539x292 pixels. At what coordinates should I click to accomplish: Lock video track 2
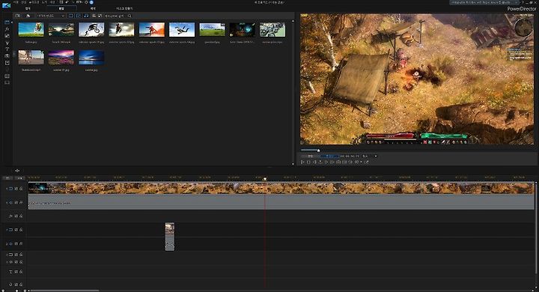click(21, 230)
